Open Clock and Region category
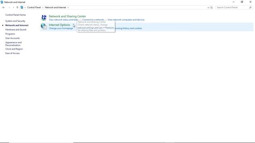Image resolution: width=255 pixels, height=143 pixels. pyautogui.click(x=14, y=49)
